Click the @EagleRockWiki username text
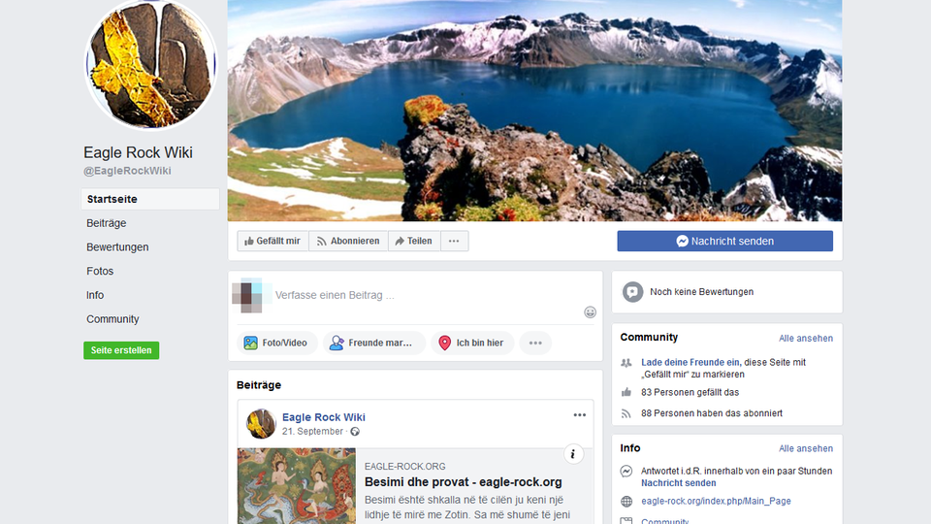 tap(127, 171)
